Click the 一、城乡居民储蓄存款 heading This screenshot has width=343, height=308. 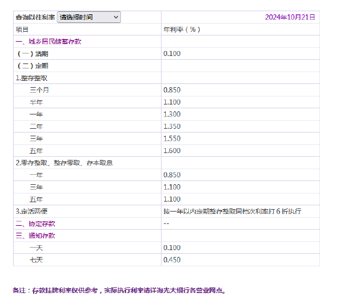coord(49,42)
